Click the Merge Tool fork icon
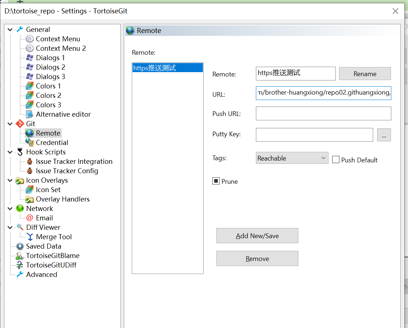 pos(30,237)
